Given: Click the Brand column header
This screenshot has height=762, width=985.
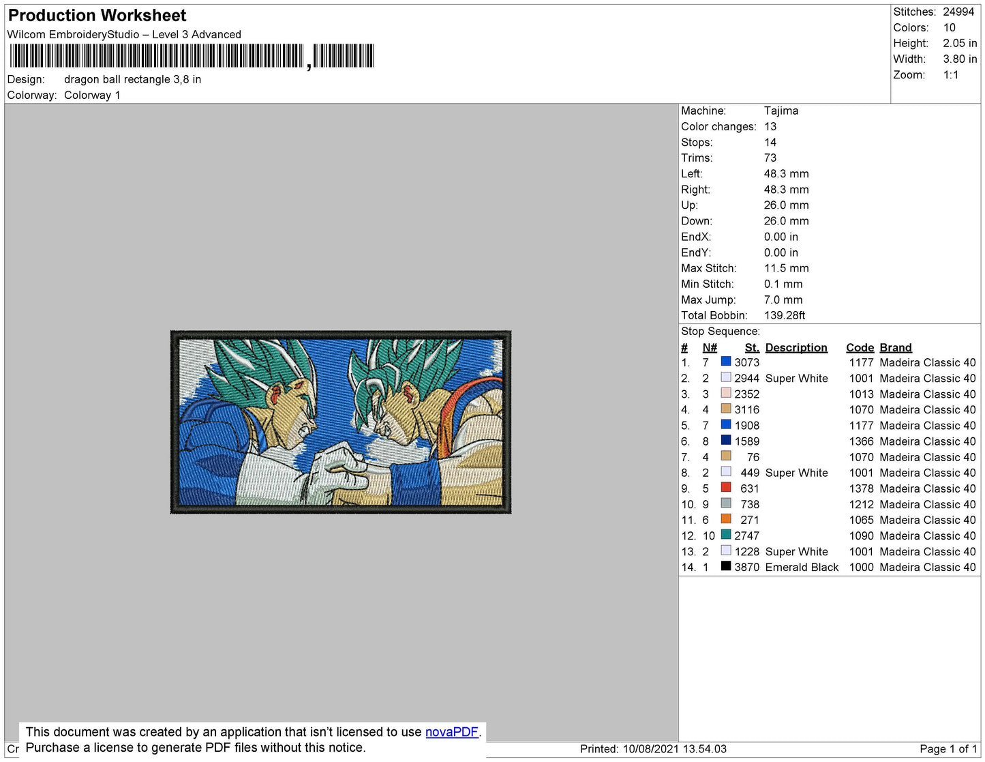Looking at the screenshot, I should tap(895, 347).
